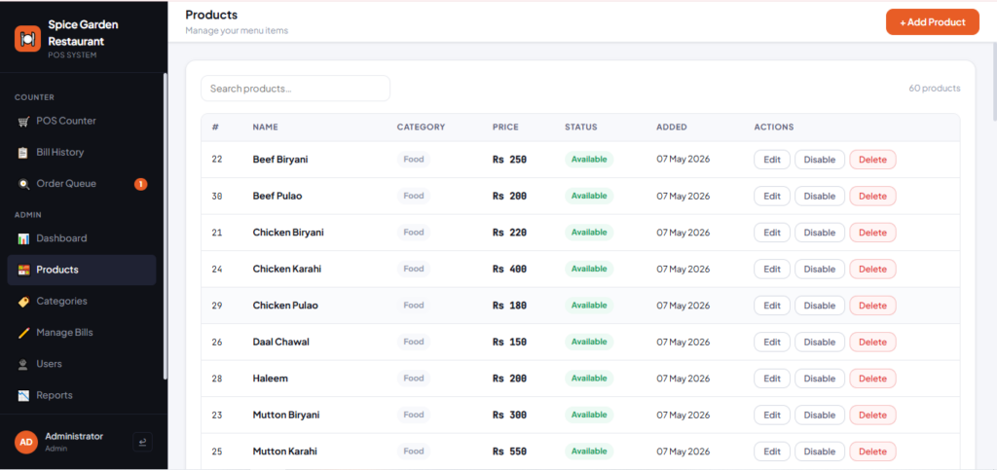Open the Order Queue notification badge

click(x=140, y=184)
